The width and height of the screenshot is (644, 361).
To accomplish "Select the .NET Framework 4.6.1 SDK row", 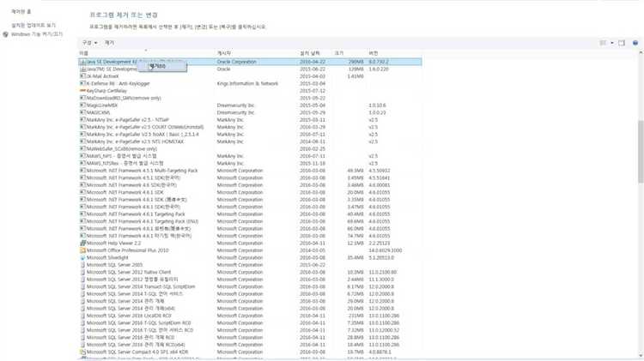I will pyautogui.click(x=250, y=192).
